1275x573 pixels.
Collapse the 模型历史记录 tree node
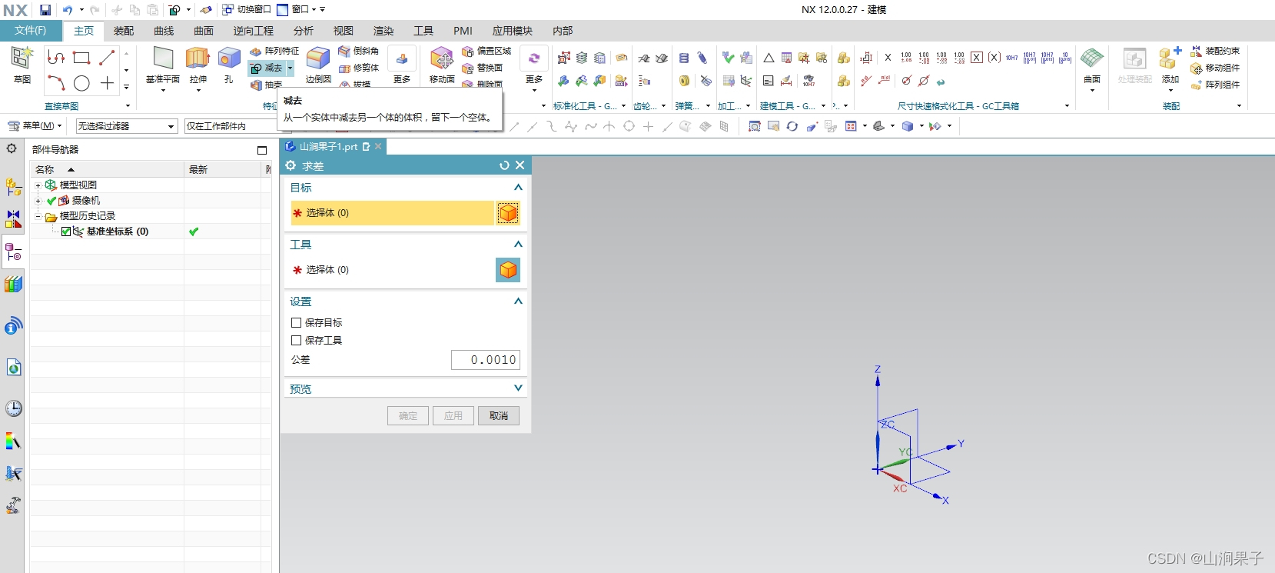(38, 216)
